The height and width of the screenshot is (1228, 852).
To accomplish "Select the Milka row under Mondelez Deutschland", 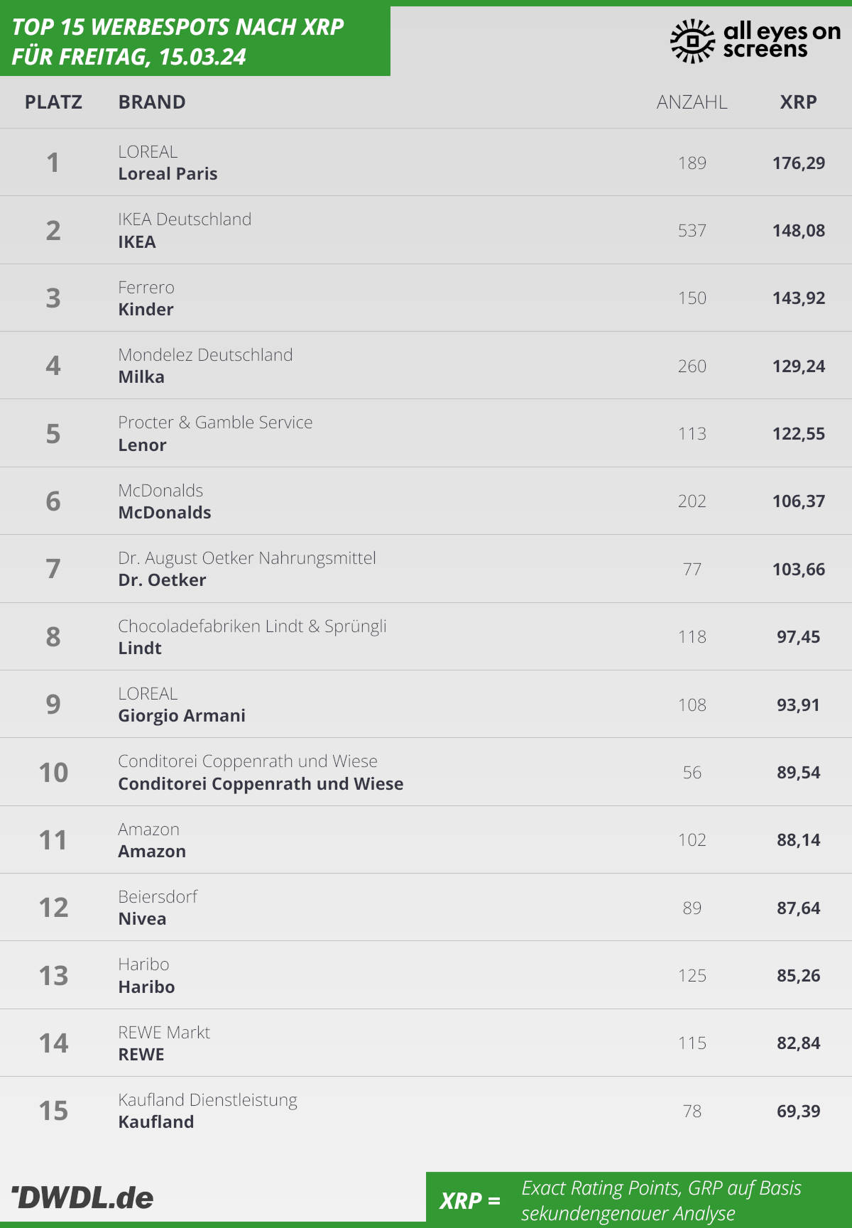I will [x=426, y=365].
